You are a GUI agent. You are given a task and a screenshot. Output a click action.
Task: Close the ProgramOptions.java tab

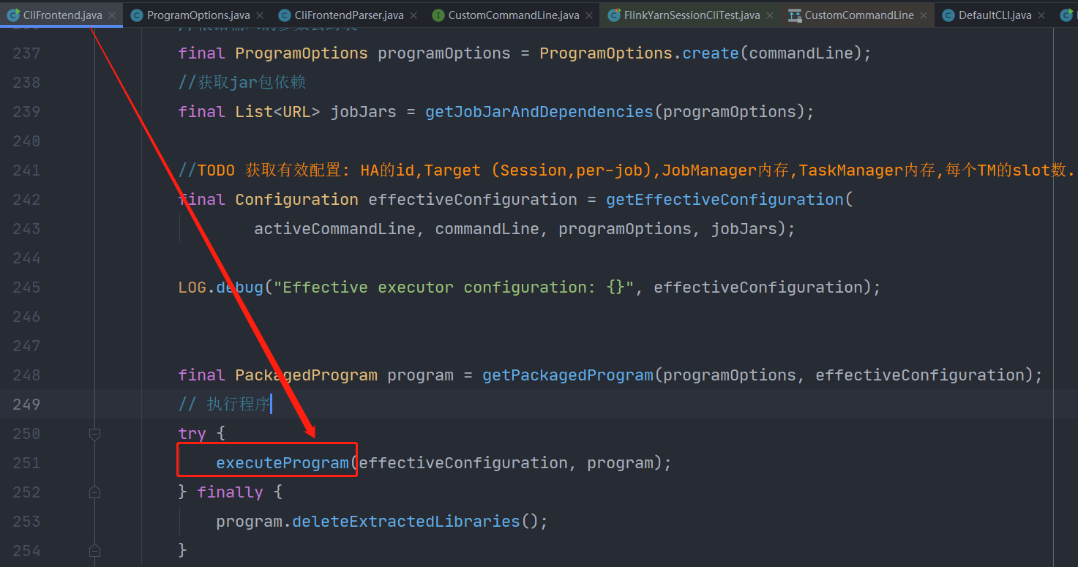(x=260, y=15)
